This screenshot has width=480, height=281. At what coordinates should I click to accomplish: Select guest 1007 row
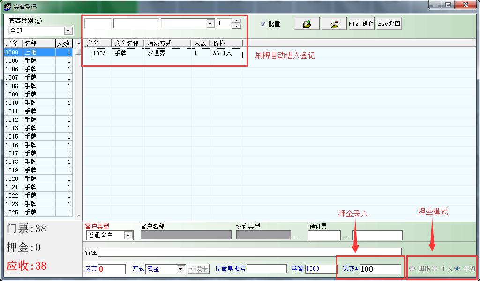[x=38, y=78]
